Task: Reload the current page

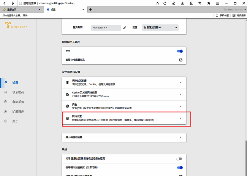Action: click(165, 3)
